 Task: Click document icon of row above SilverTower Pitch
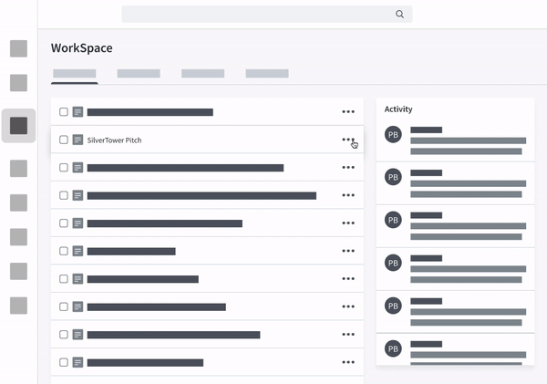pos(77,111)
